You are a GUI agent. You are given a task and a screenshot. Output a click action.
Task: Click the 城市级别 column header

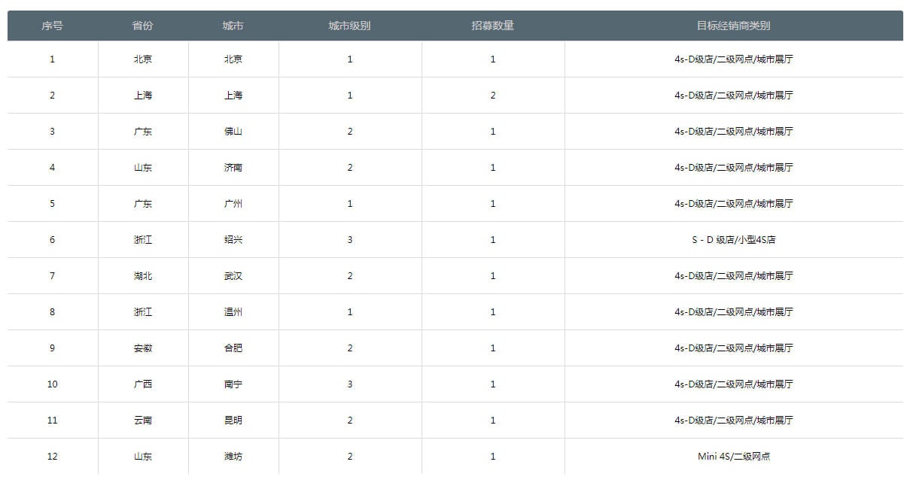349,26
